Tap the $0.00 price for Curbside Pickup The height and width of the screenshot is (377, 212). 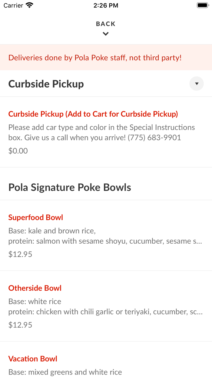[x=18, y=150]
